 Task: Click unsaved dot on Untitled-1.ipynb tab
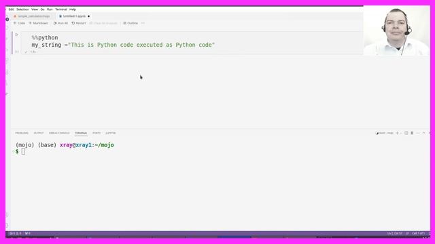(89, 16)
